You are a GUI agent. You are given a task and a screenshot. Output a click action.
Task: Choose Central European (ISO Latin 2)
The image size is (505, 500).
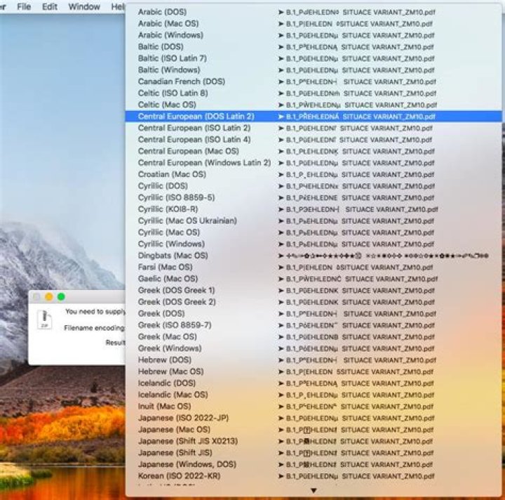click(x=314, y=129)
